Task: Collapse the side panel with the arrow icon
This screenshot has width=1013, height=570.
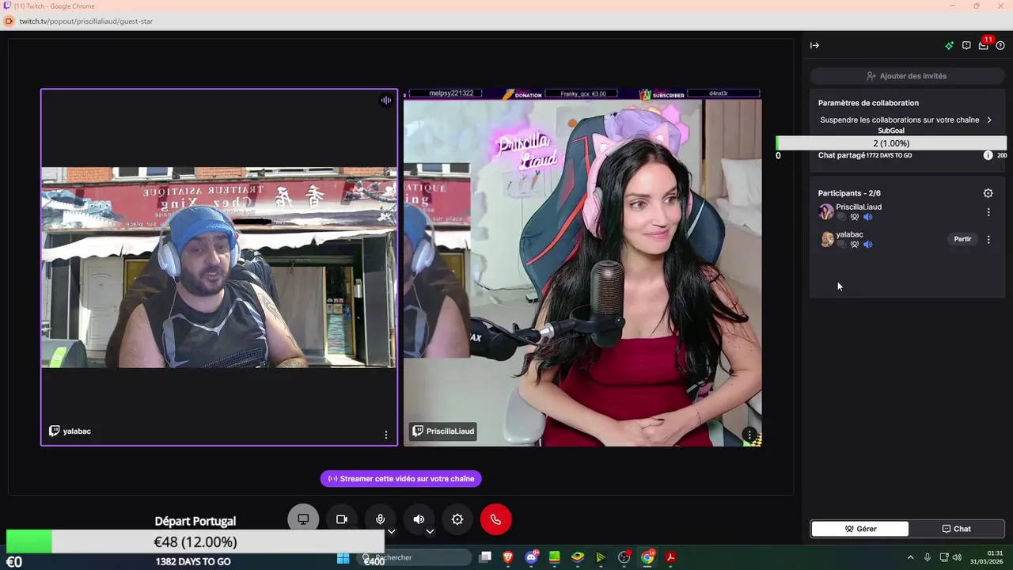Action: [x=814, y=45]
